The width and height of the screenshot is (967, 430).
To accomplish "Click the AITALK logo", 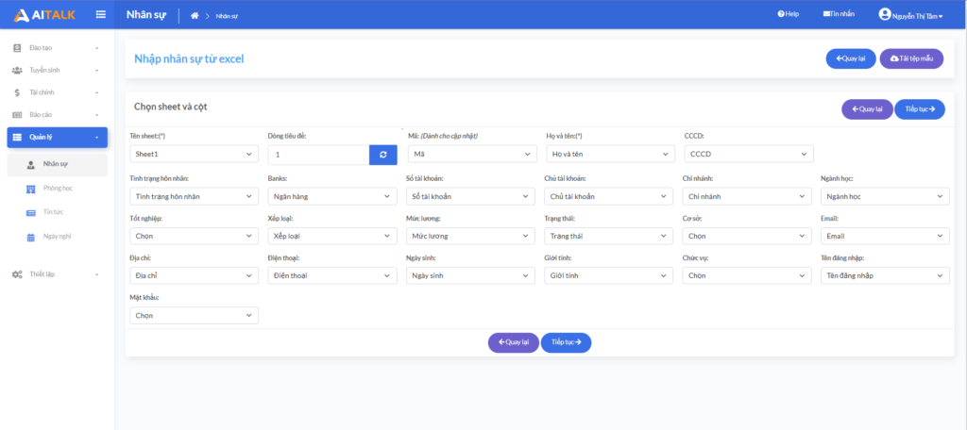I will 44,14.
